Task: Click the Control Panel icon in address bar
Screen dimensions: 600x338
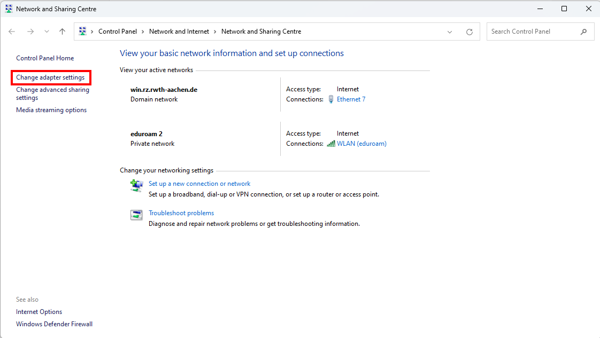Action: (x=83, y=32)
